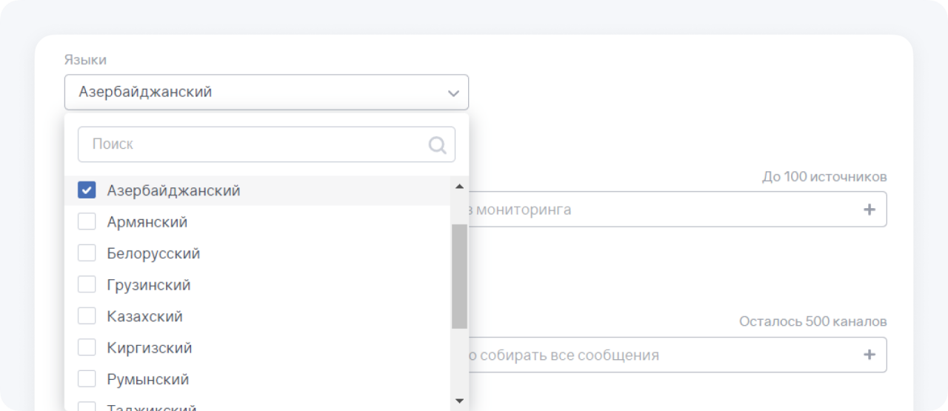Choose Румынский language option label
The image size is (948, 411).
[x=148, y=379]
